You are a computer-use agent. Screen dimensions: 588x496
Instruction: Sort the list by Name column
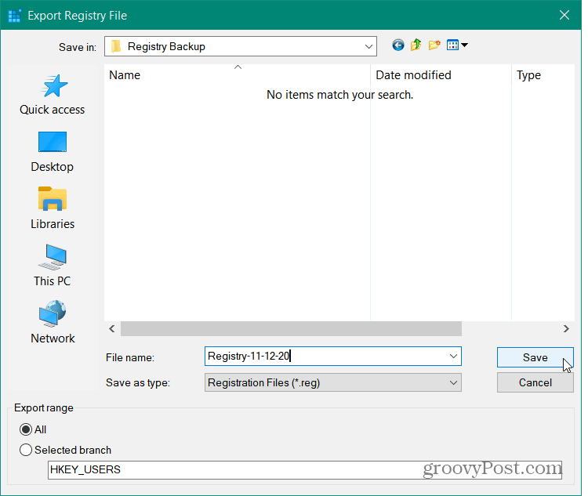(x=237, y=75)
